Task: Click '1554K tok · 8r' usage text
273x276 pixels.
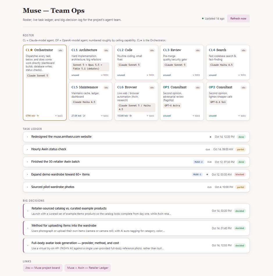Action: click(124, 116)
